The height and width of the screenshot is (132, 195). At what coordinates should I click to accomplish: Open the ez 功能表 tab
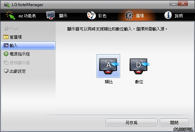coord(21,16)
